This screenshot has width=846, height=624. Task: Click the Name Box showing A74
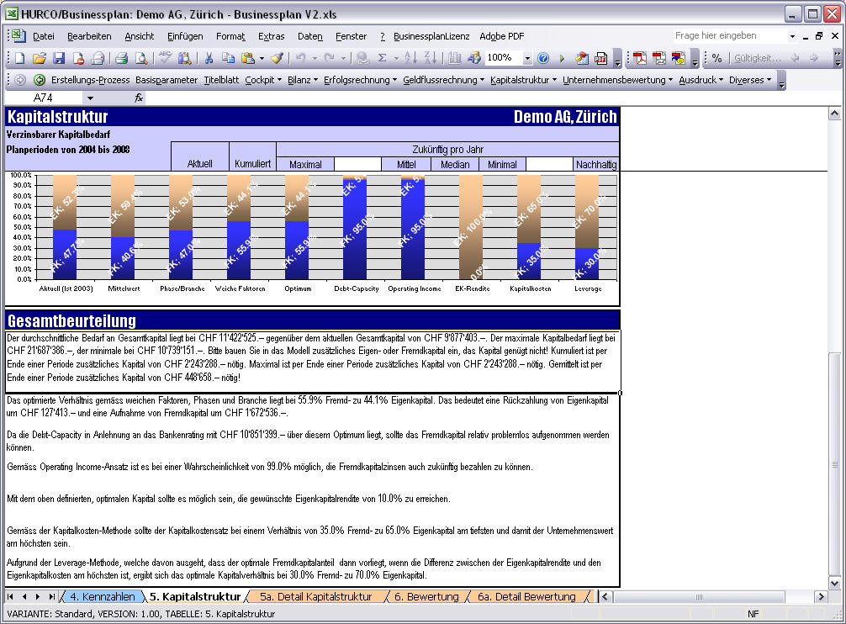(45, 98)
